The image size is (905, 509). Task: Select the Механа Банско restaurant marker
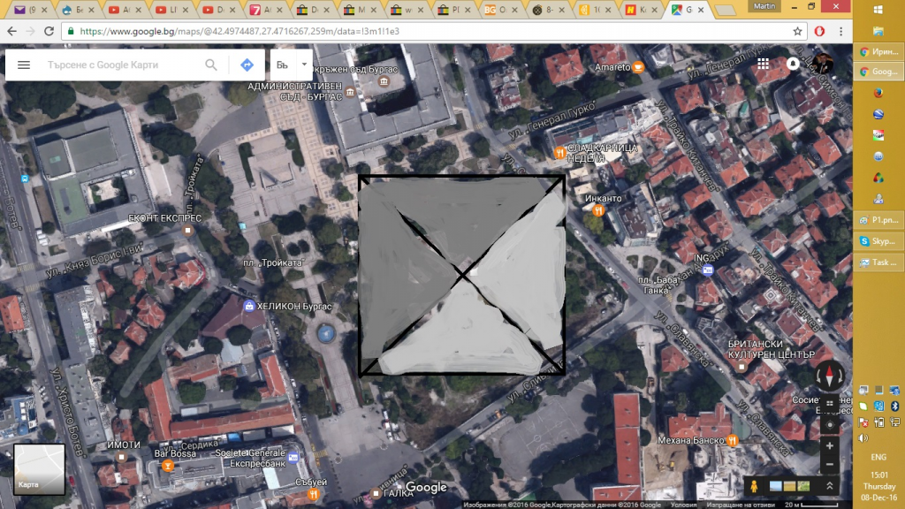(x=733, y=440)
